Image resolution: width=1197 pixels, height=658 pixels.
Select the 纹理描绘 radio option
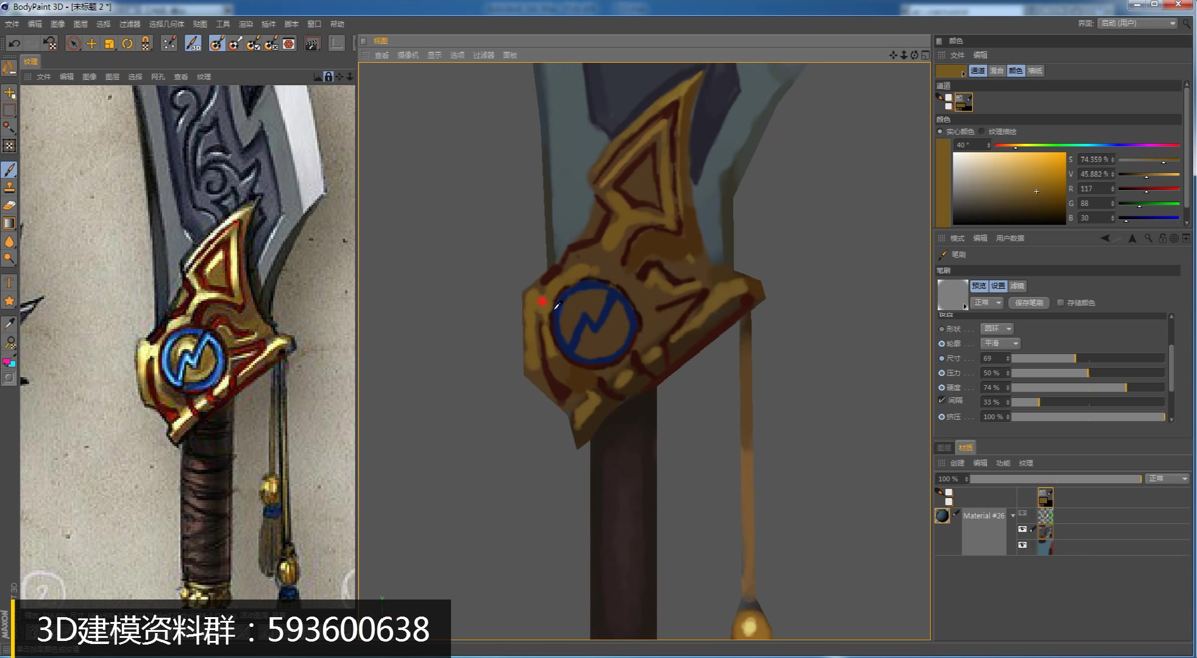coord(982,132)
